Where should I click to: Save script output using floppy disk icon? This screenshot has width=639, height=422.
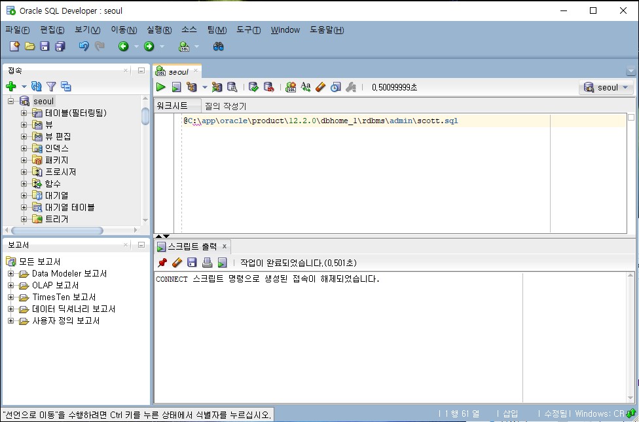192,263
